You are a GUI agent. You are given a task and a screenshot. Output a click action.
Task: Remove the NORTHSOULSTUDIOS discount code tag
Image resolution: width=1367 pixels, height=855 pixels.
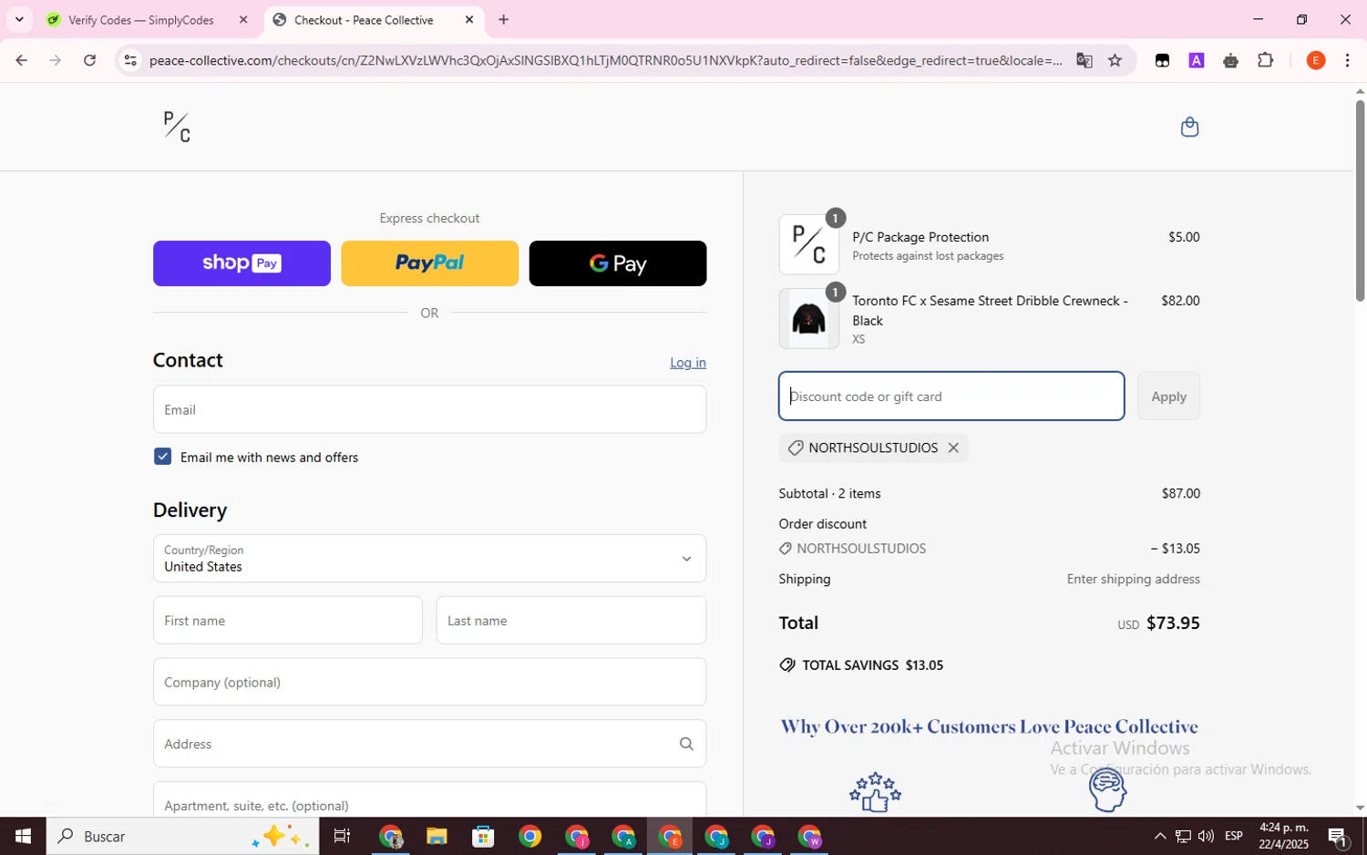(x=953, y=448)
